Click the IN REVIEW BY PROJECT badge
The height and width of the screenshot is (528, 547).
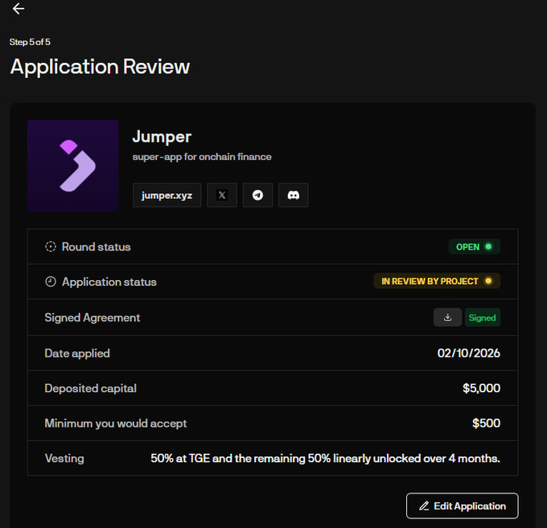pos(437,281)
